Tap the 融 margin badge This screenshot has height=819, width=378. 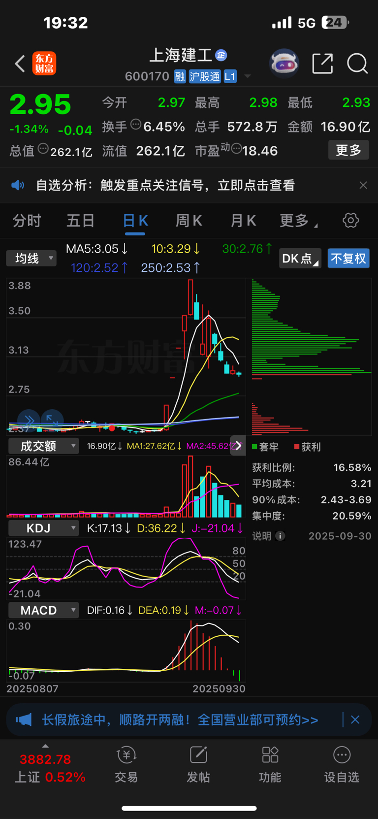[x=180, y=76]
